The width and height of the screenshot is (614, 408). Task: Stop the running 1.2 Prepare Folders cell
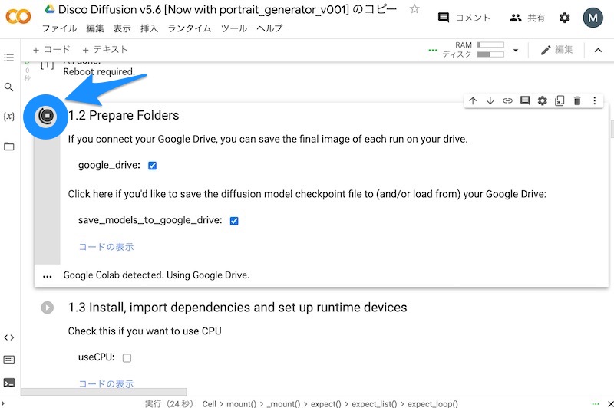[x=46, y=116]
